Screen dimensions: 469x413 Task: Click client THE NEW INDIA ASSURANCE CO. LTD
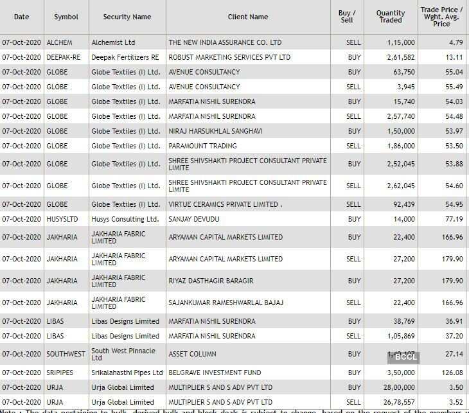point(225,42)
